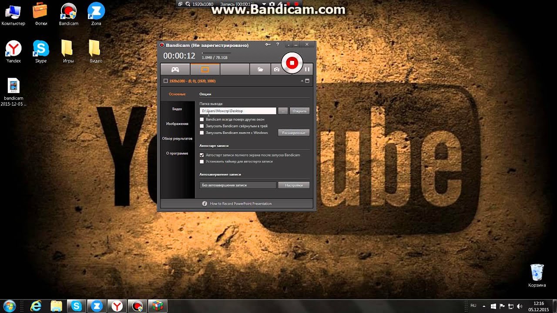The image size is (557, 313).
Task: Click the window mode icon beside the arrow
Action: point(307,81)
